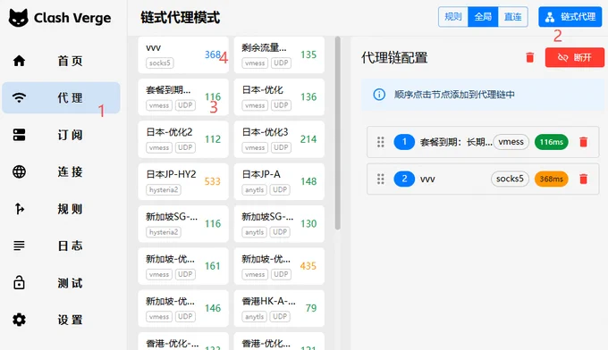Click the 链式代理模式 page title
Screen dimensions: 608x350
pyautogui.click(x=181, y=18)
